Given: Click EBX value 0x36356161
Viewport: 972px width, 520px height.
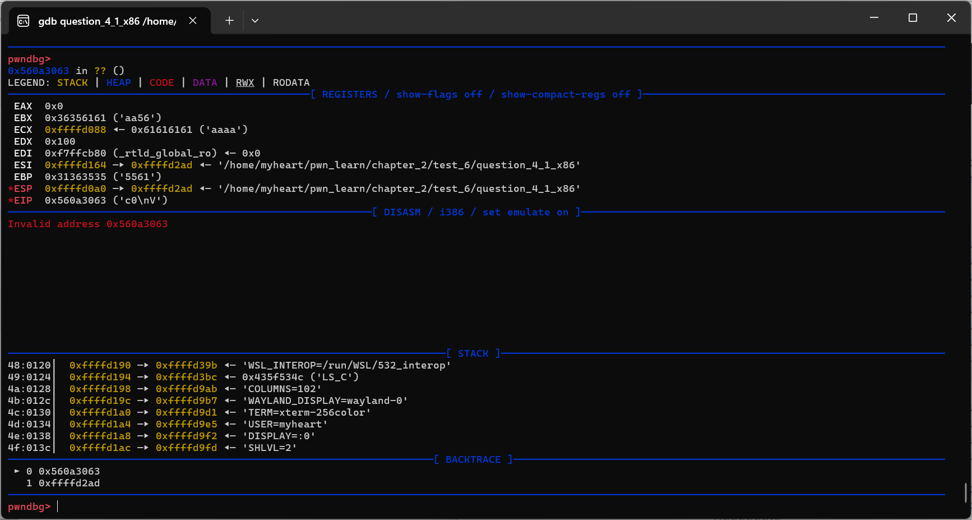Looking at the screenshot, I should coord(76,118).
